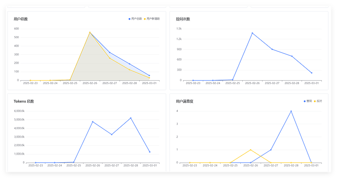Select yellow 2025-02-27 point in 用户总数 chart
This screenshot has height=178, width=337.
coord(109,58)
